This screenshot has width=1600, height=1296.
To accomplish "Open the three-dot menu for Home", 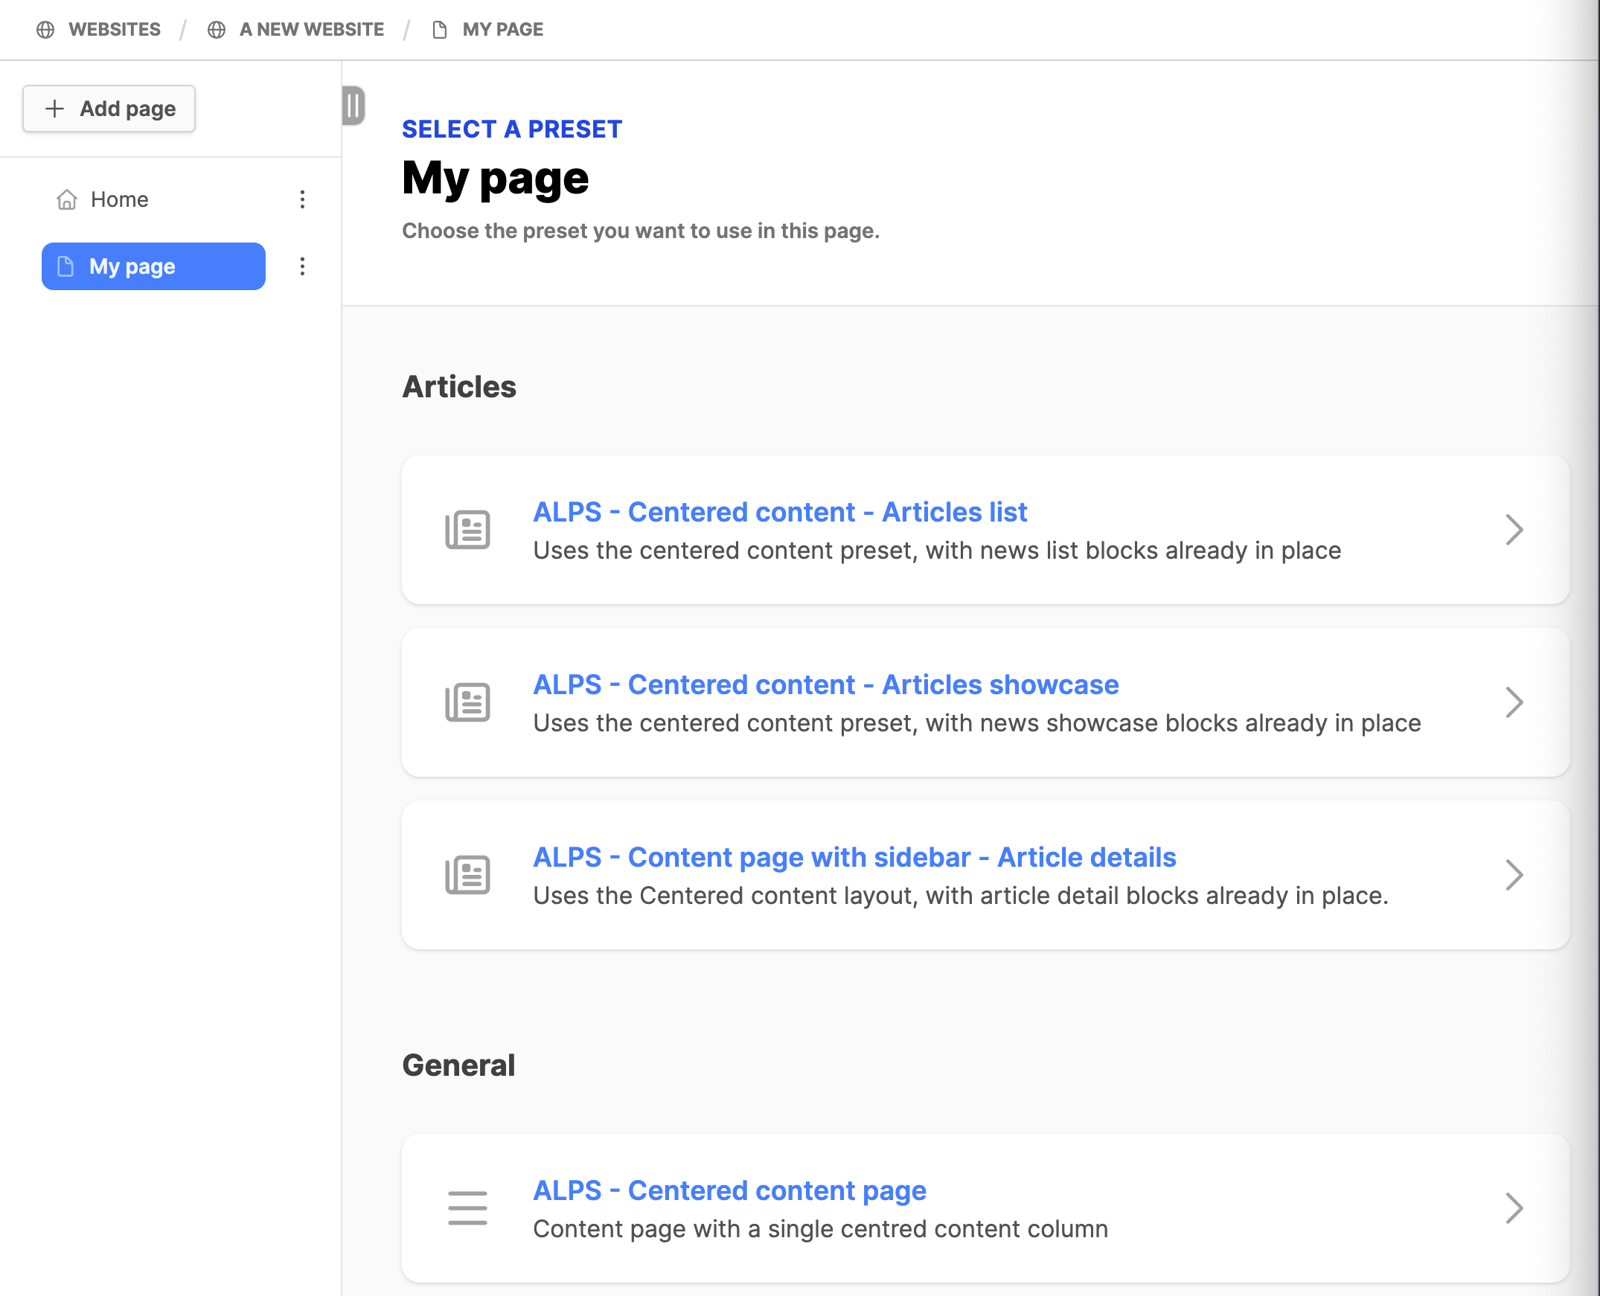I will point(302,199).
